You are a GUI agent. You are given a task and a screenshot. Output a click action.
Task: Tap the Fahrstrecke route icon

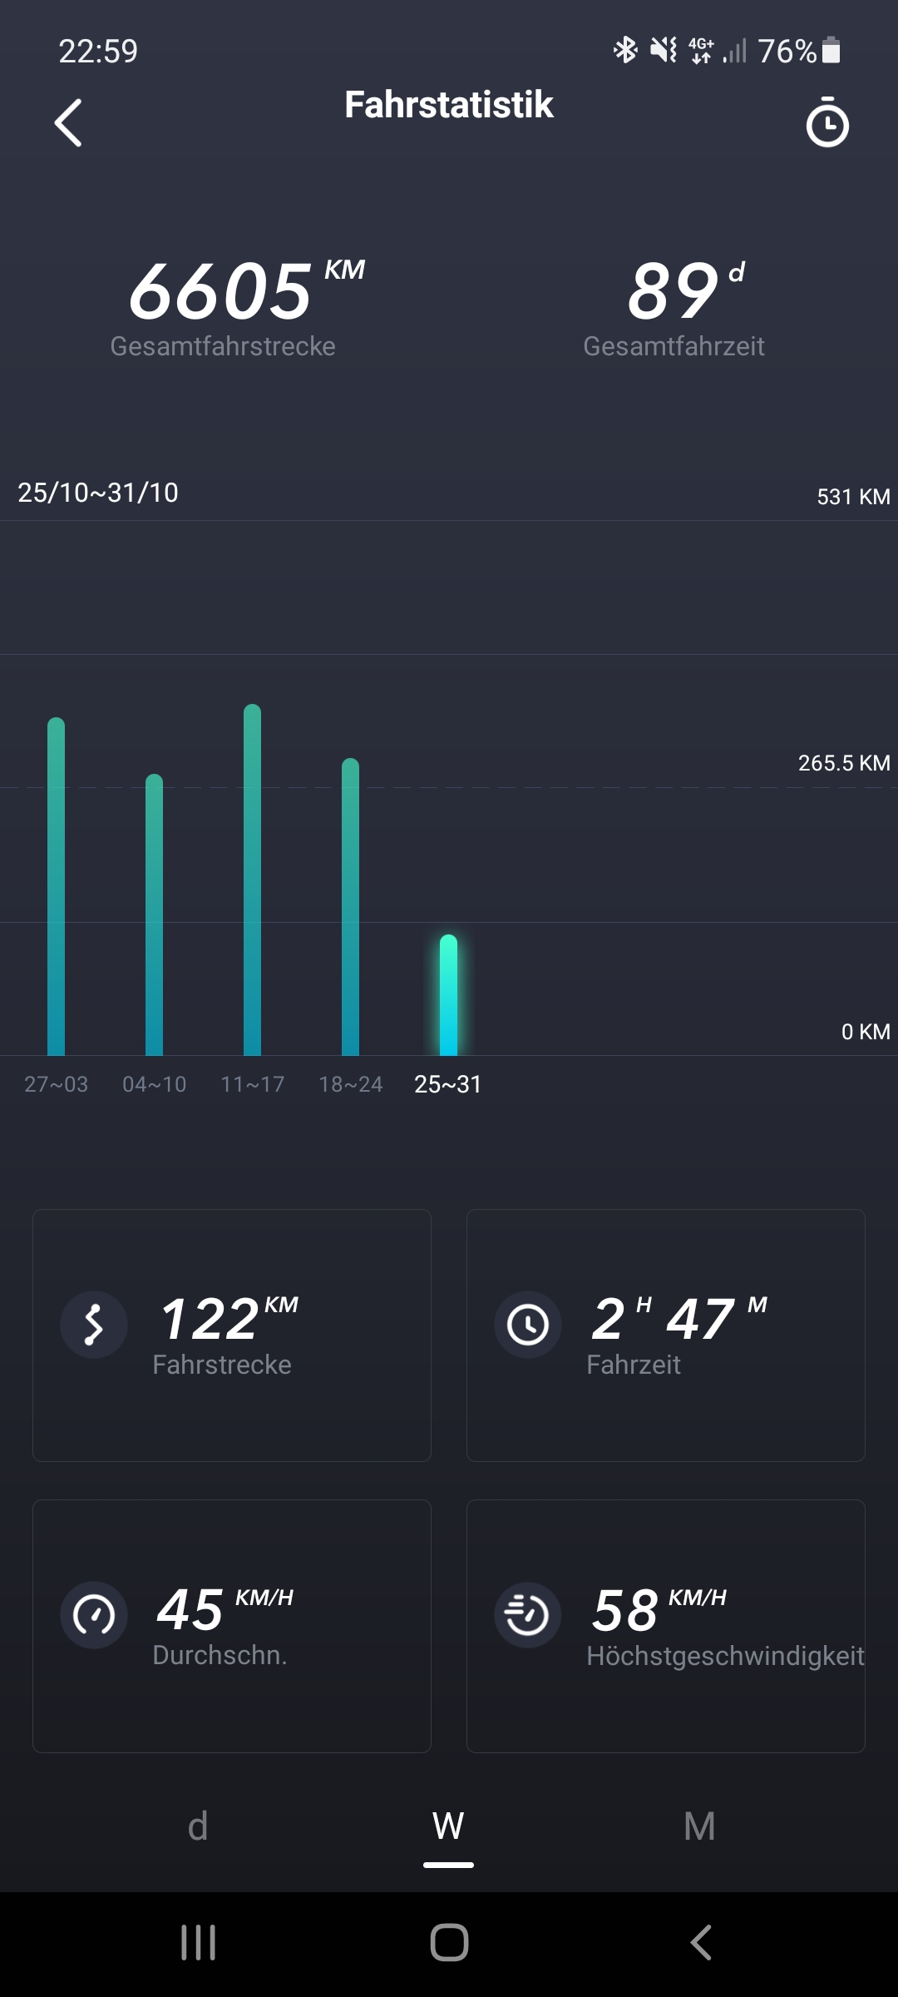[x=94, y=1325]
